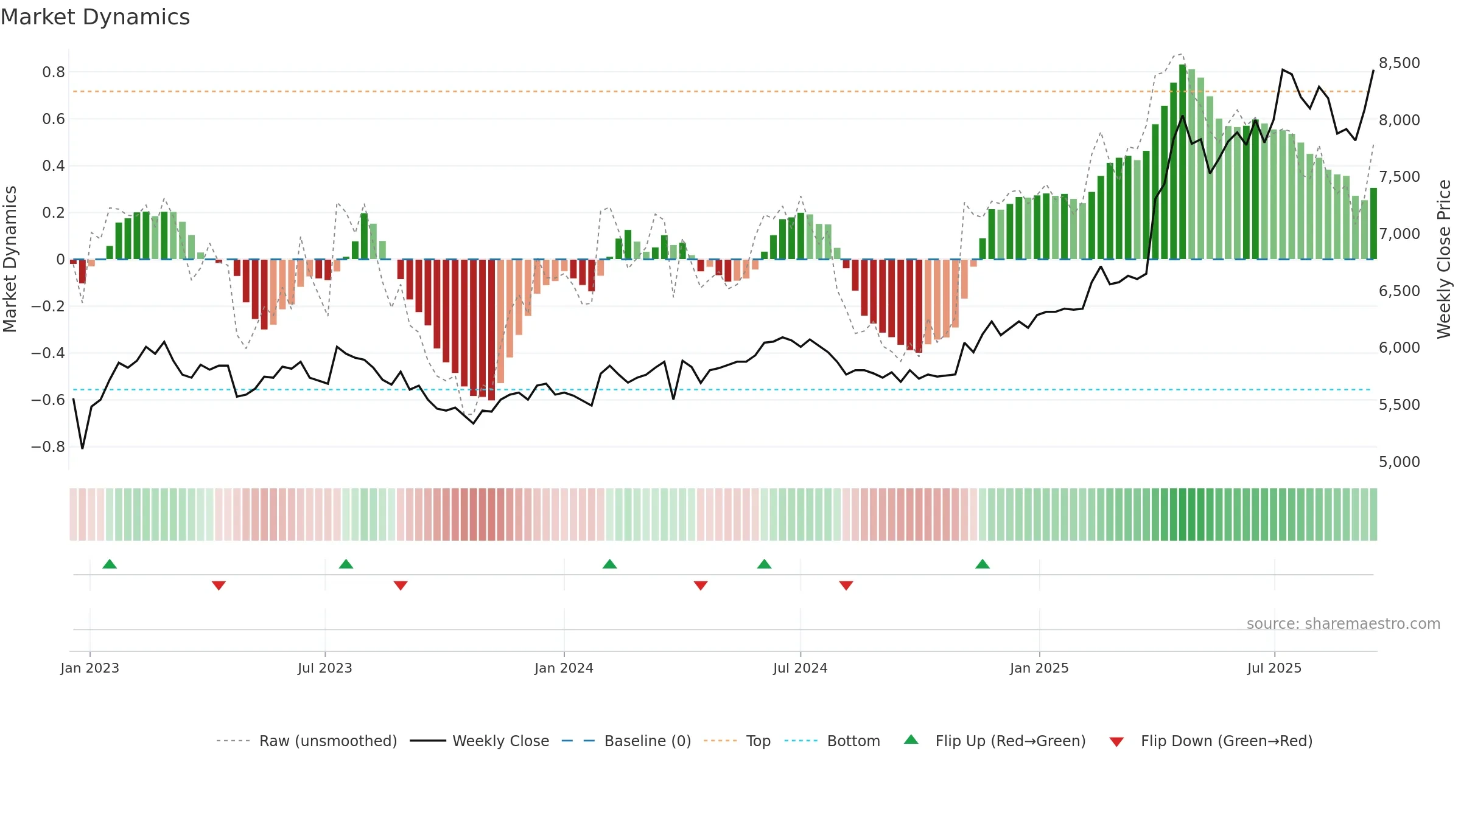Viewport: 1461px width, 821px height.
Task: Toggle the Top legend entry
Action: point(737,741)
